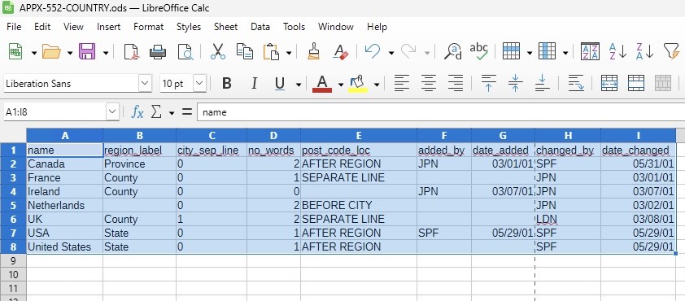The height and width of the screenshot is (301, 685).
Task: Click the cell containing Netherlands
Action: click(64, 205)
